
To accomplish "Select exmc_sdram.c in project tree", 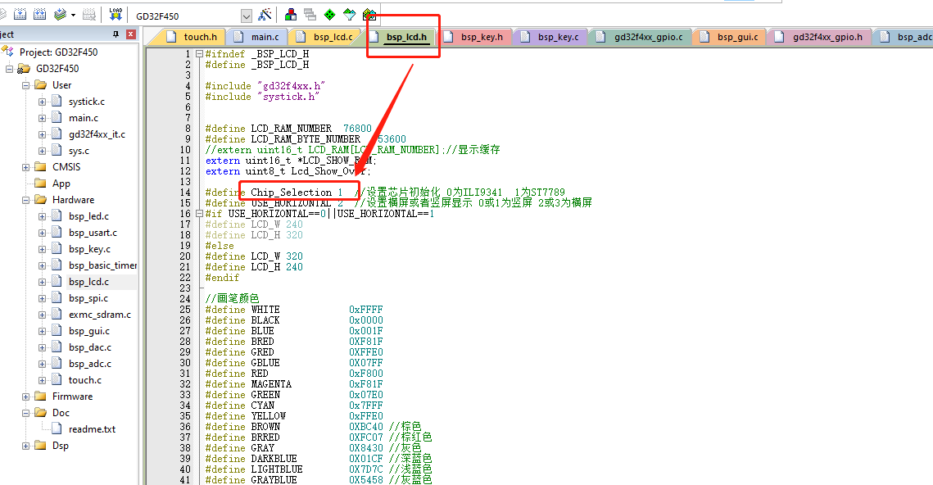I will 100,315.
